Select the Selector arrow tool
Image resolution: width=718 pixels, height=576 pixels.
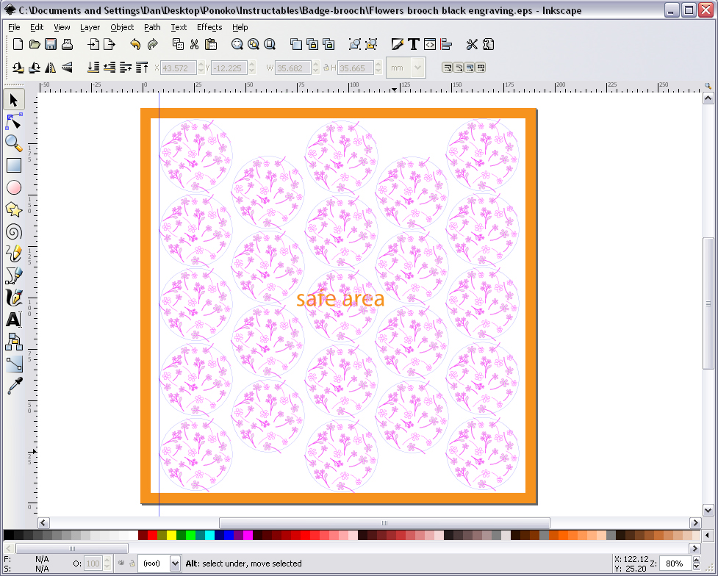click(x=14, y=100)
